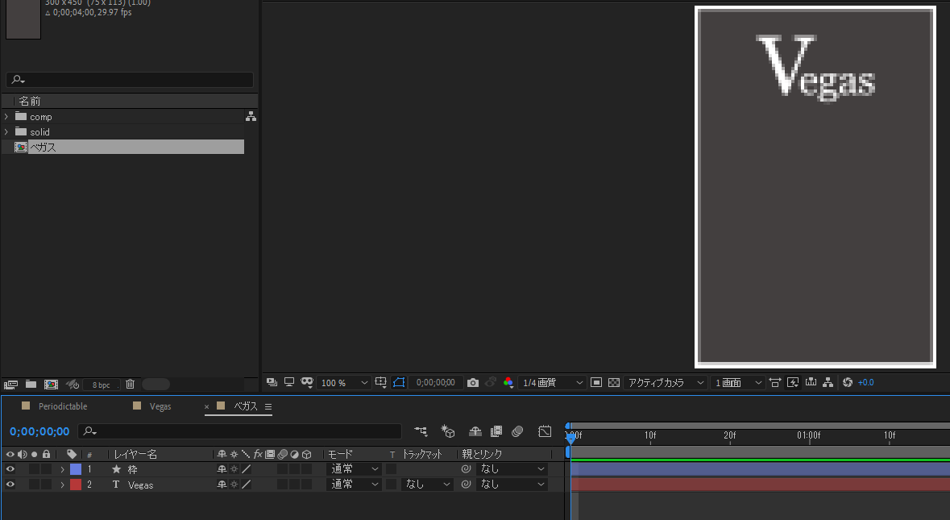950x520 pixels.
Task: Open the 1/4画質 resolution dropdown
Action: click(x=552, y=382)
